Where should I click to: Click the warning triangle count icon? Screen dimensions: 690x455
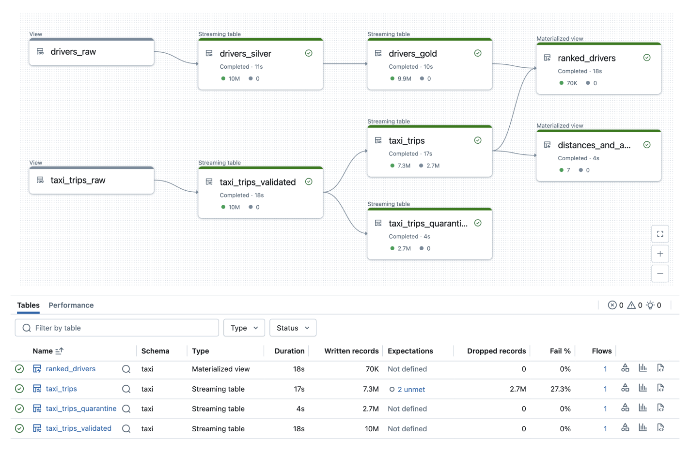coord(631,305)
